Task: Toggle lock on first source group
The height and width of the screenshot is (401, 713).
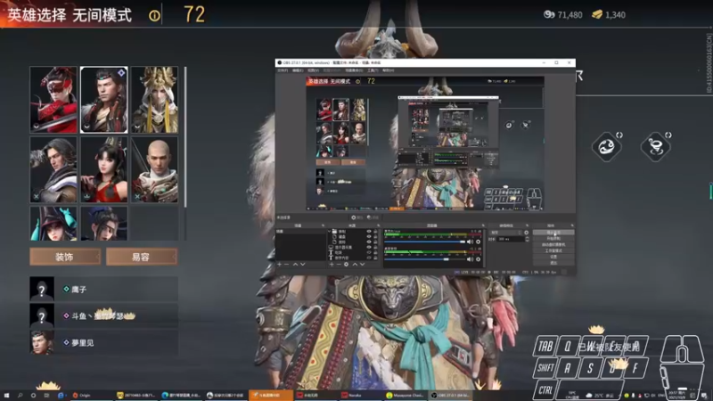Action: [375, 232]
